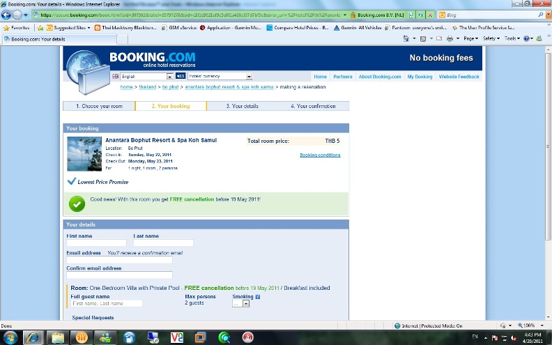The image size is (552, 345).
Task: Open Garmin All Vehicles favorite
Action: pos(358,27)
